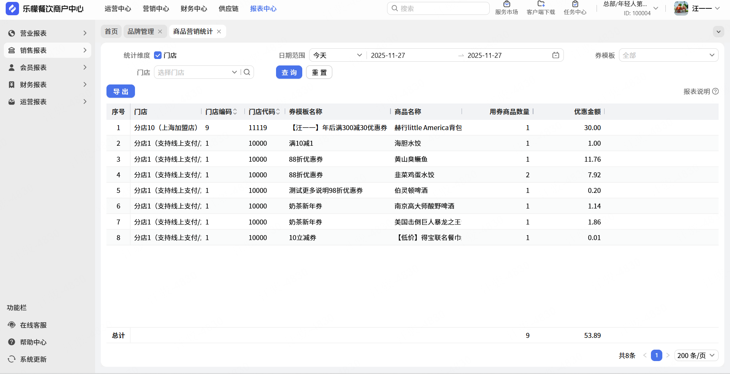Uncheck the 门店 dimension checkbox
Screen dimensions: 730x374
(158, 55)
